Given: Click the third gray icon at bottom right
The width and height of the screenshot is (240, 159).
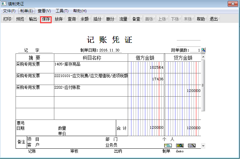Looking at the screenshot, I should pos(192,145).
